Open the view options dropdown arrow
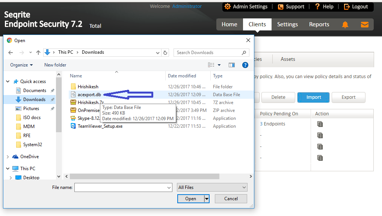382x216 pixels. pos(219,65)
